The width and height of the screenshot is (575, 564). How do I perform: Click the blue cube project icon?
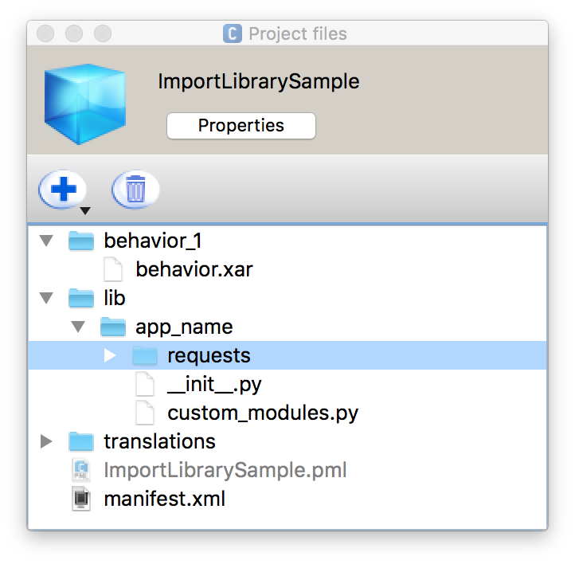84,104
